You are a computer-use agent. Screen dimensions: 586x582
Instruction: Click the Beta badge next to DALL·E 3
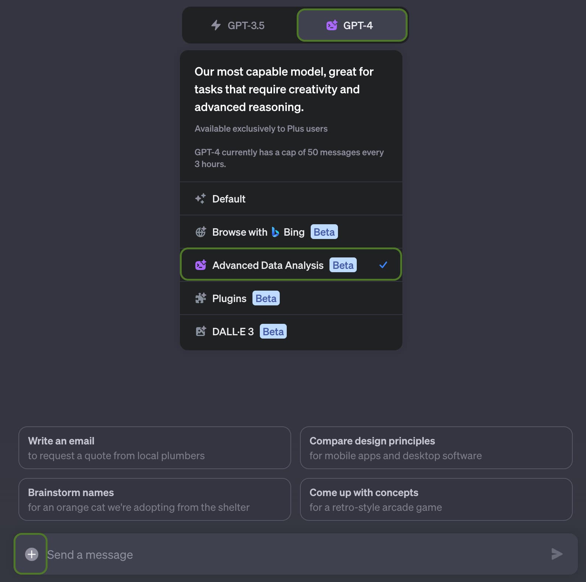273,331
